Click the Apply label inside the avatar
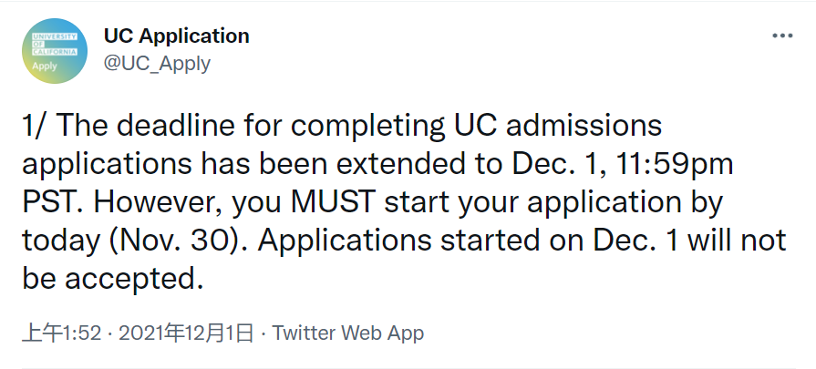 45,66
